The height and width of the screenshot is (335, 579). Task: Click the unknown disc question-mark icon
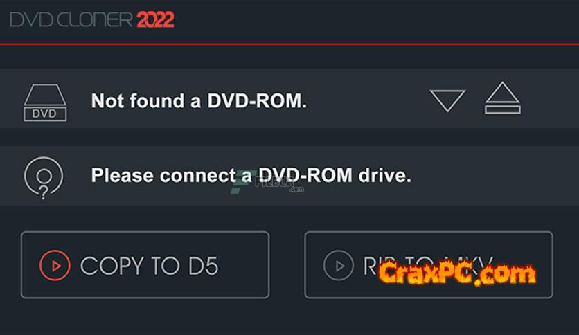[44, 178]
